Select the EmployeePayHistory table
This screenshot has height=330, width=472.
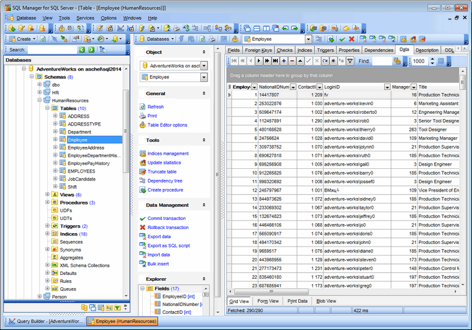coord(89,163)
